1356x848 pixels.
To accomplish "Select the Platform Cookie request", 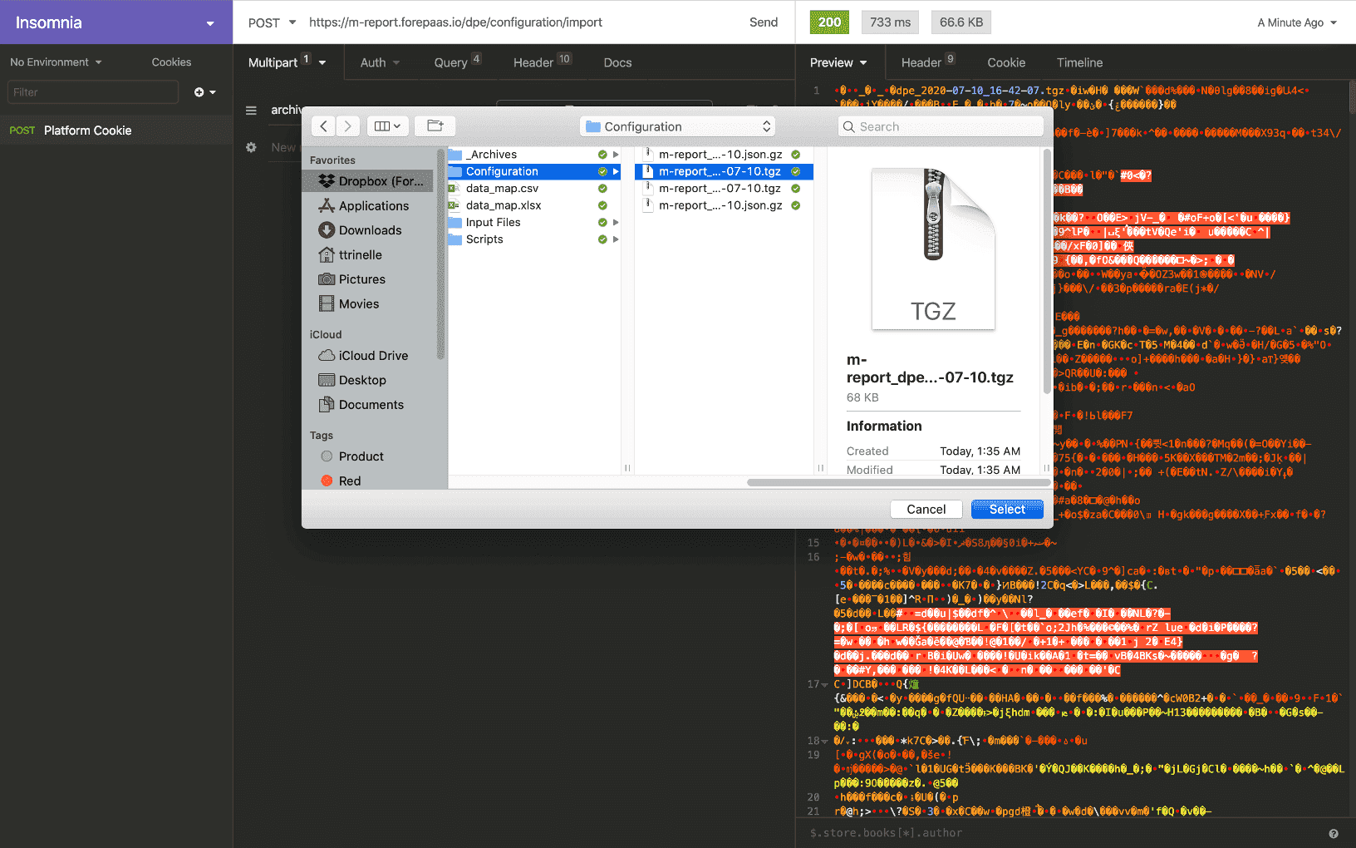I will click(116, 131).
